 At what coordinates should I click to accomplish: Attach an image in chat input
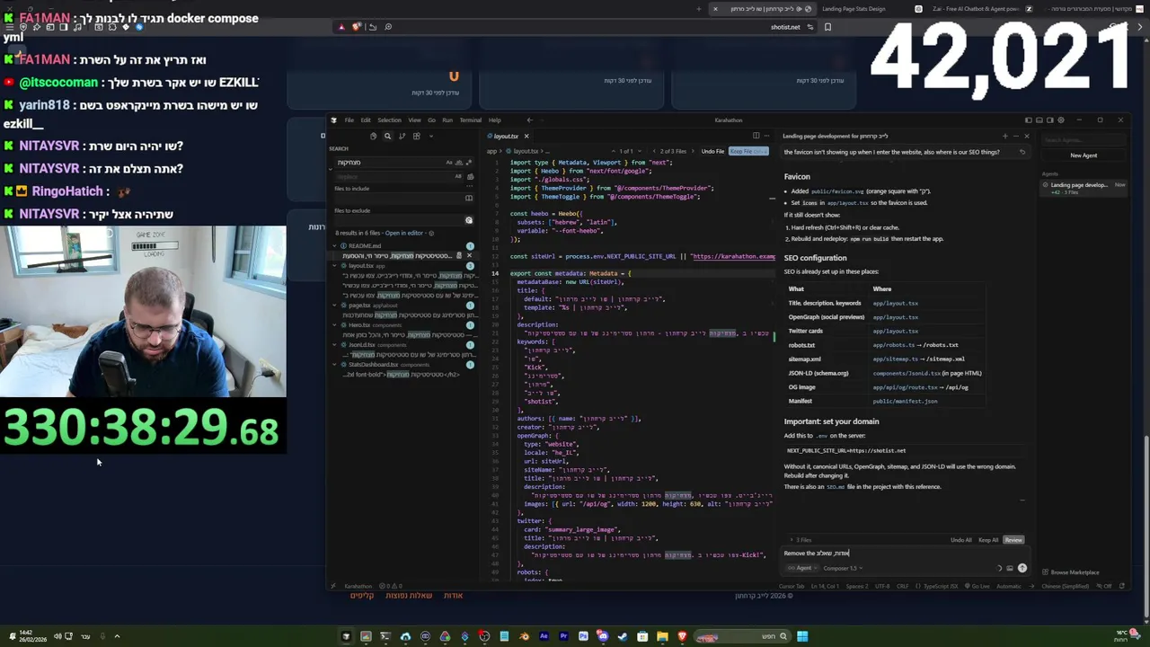[x=1010, y=568]
